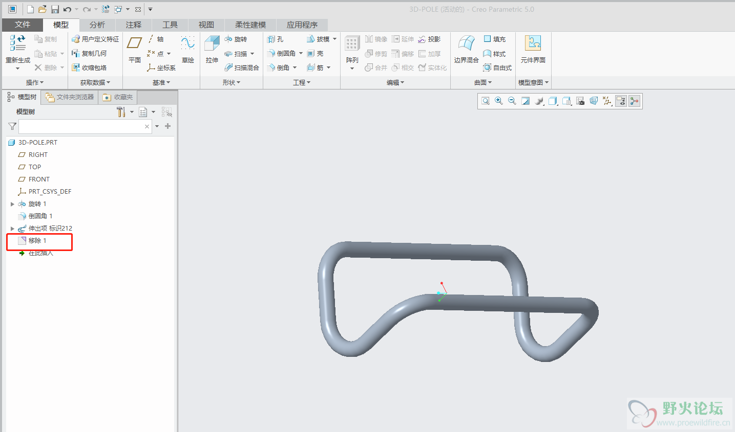Viewport: 735px width, 432px height.
Task: Open the 文件 menu
Action: pyautogui.click(x=23, y=25)
